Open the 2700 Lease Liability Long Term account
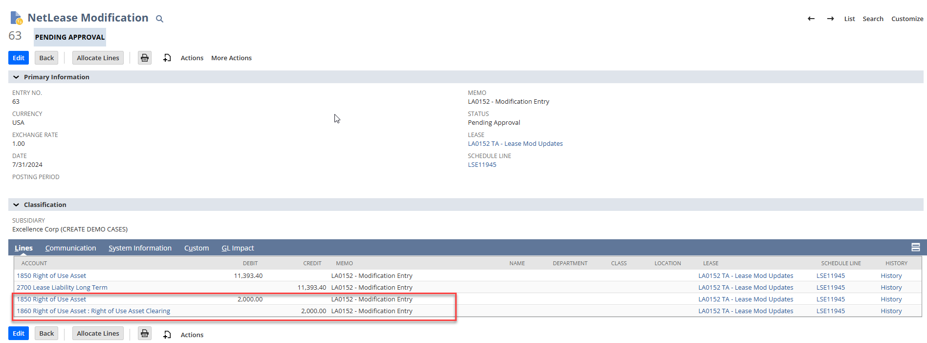The width and height of the screenshot is (927, 343). (62, 287)
